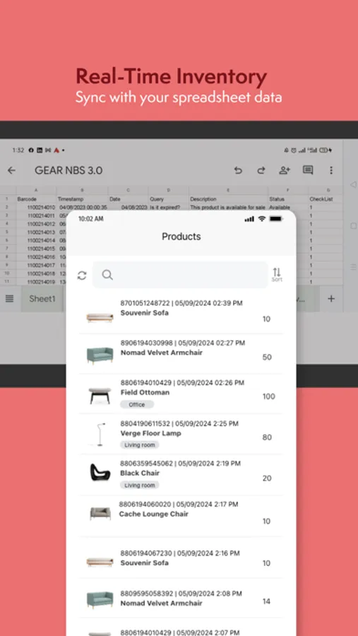
Task: Select the Description column header in spreadsheet
Action: pos(203,199)
